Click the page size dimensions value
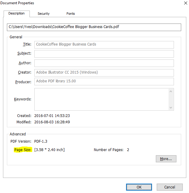The height and width of the screenshot is (193, 189). (x=50, y=150)
